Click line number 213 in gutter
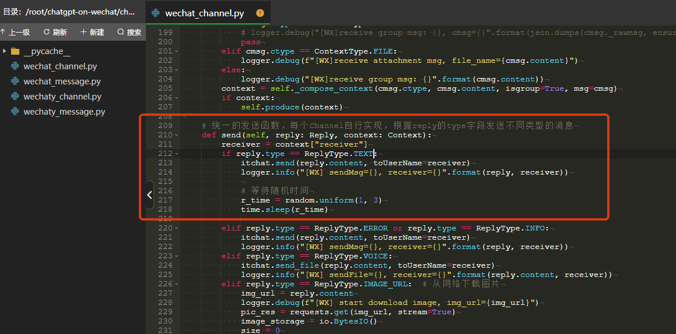The width and height of the screenshot is (676, 334). tap(165, 163)
